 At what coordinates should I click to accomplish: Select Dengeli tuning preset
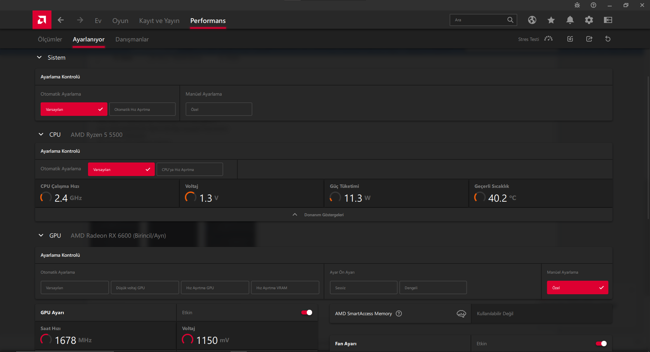433,287
